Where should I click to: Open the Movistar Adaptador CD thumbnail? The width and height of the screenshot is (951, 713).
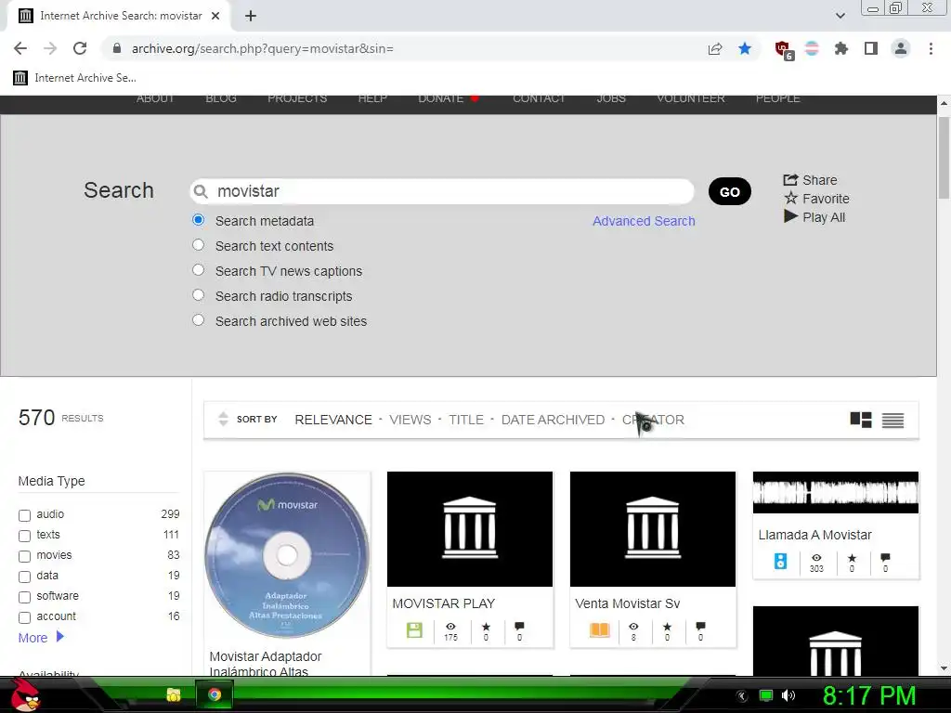point(287,555)
